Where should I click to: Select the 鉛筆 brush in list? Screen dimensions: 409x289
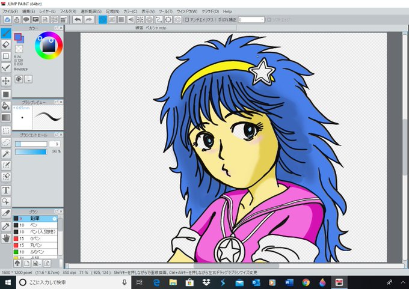click(x=35, y=218)
